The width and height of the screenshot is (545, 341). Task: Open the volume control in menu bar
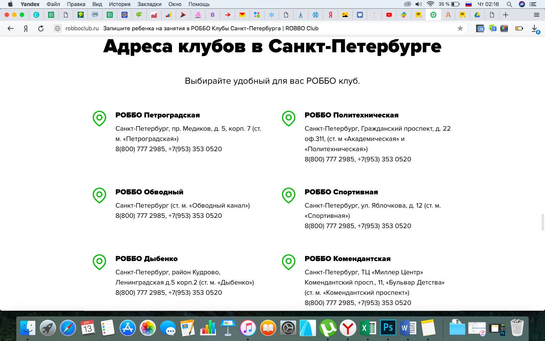pos(418,4)
